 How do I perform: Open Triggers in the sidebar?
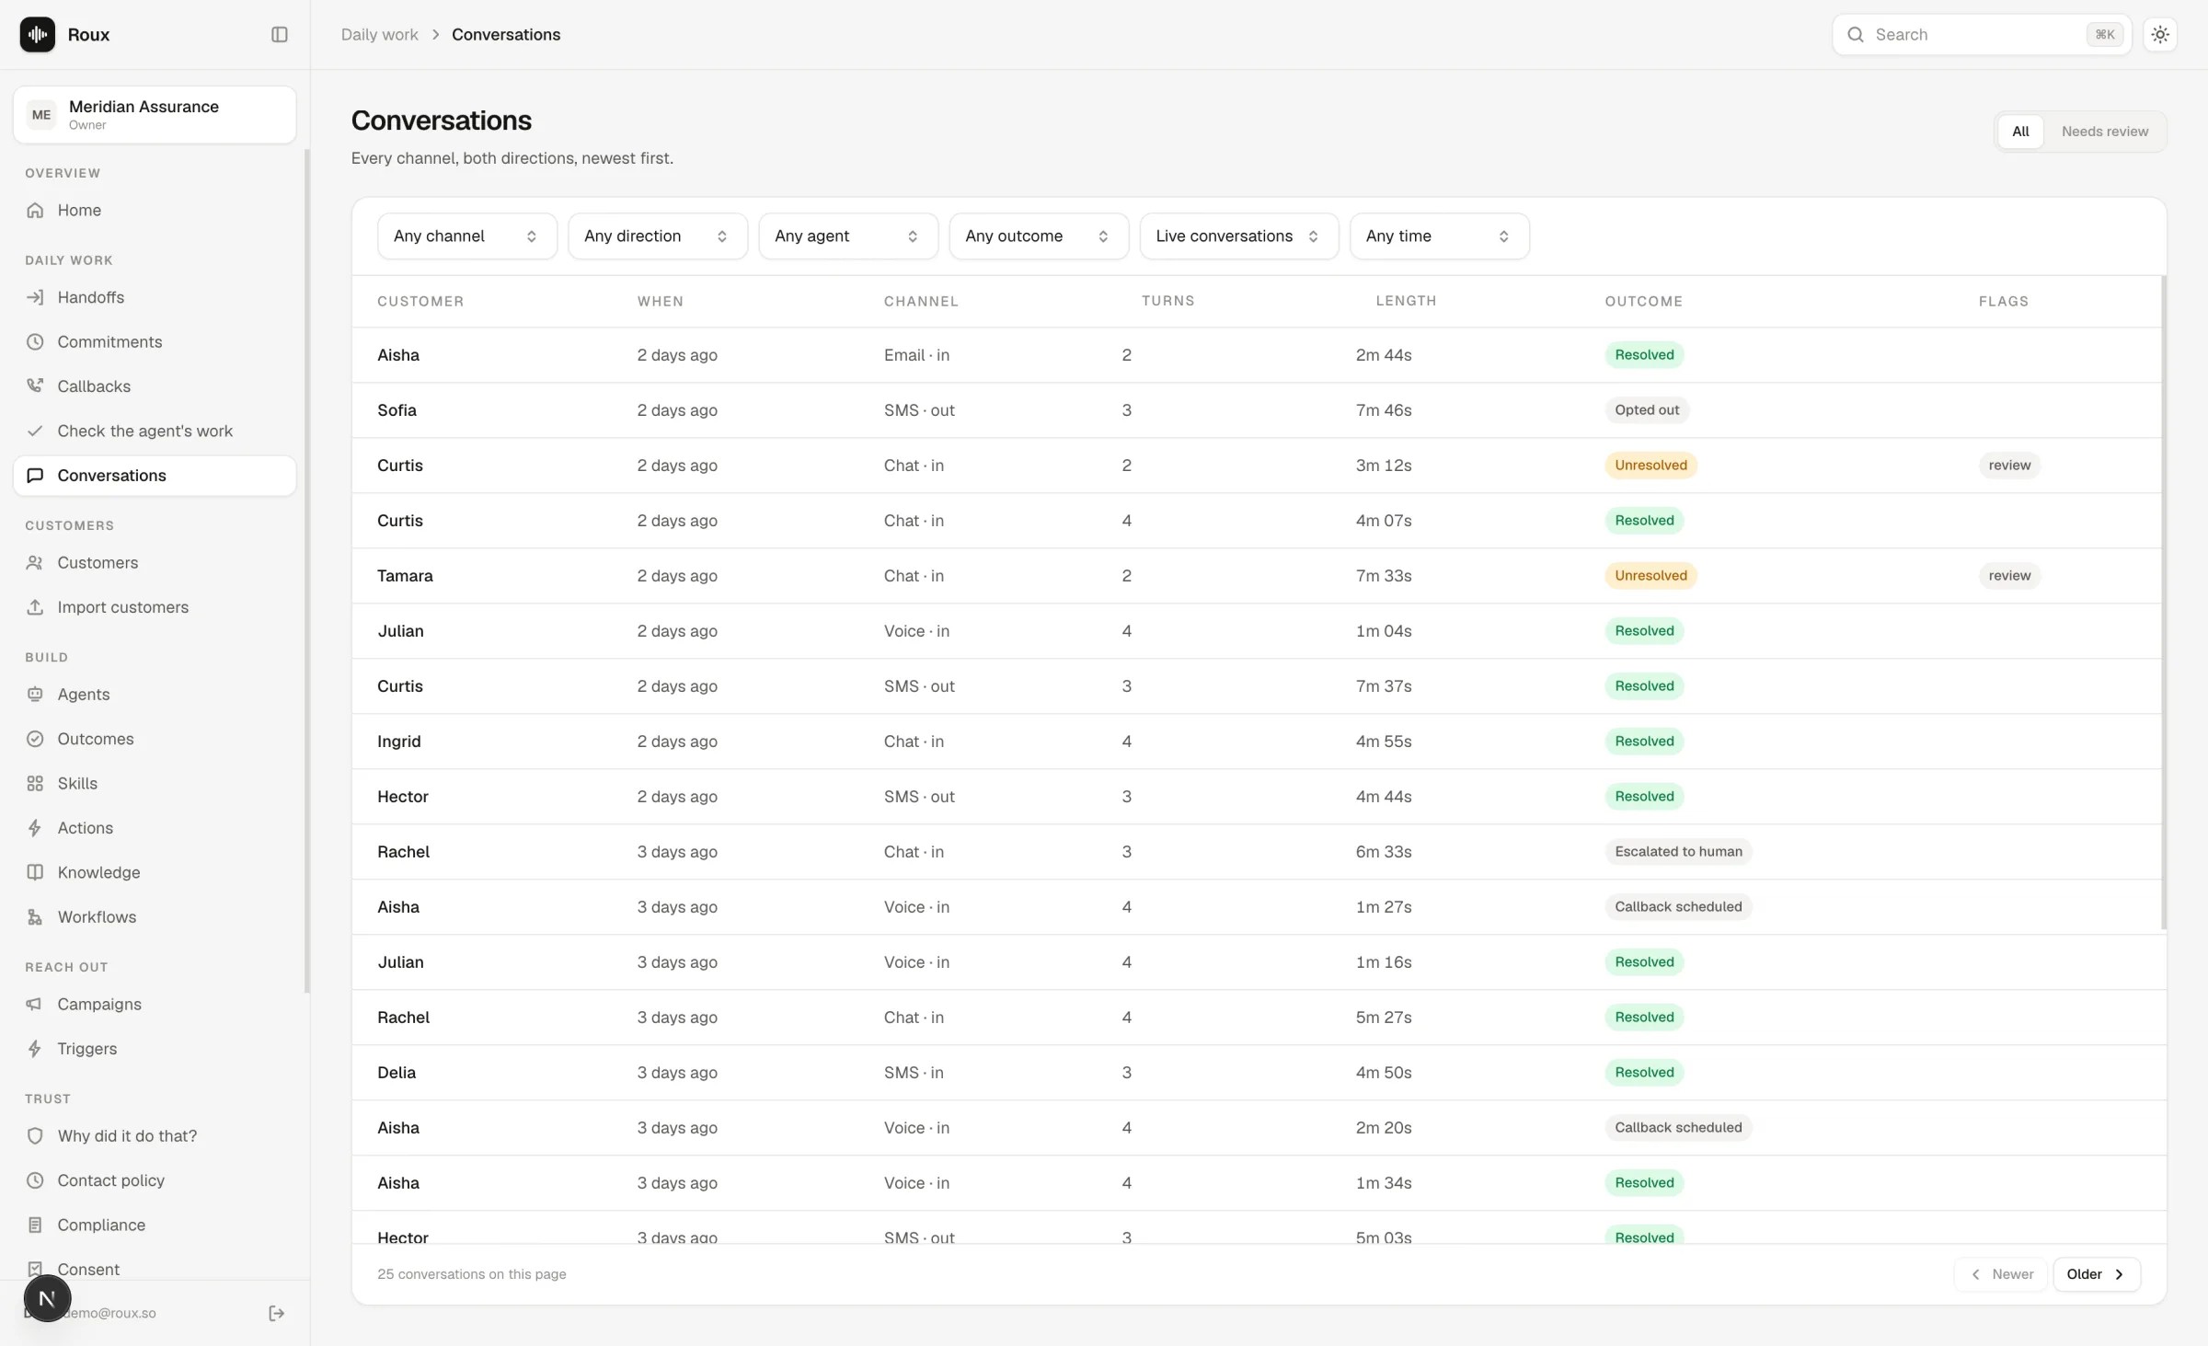tap(155, 1049)
